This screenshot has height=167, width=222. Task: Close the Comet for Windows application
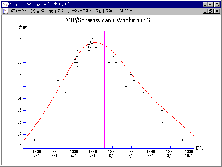pyautogui.click(x=217, y=4)
